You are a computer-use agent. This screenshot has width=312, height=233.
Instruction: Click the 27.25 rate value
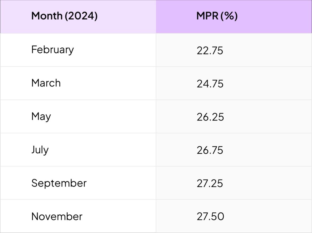point(210,184)
